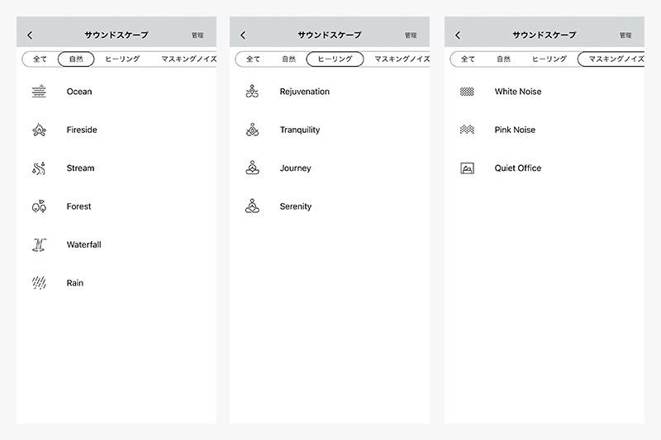Go back from the right soundscape screen
The width and height of the screenshot is (661, 440).
(459, 35)
